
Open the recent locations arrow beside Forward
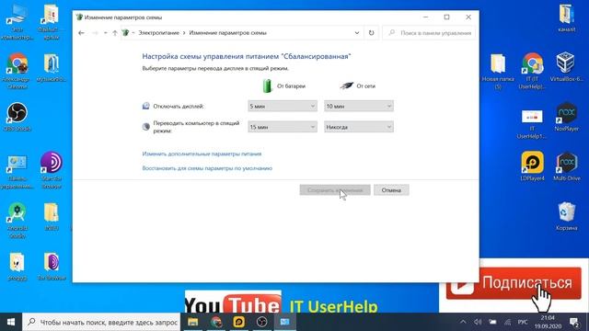pos(106,33)
